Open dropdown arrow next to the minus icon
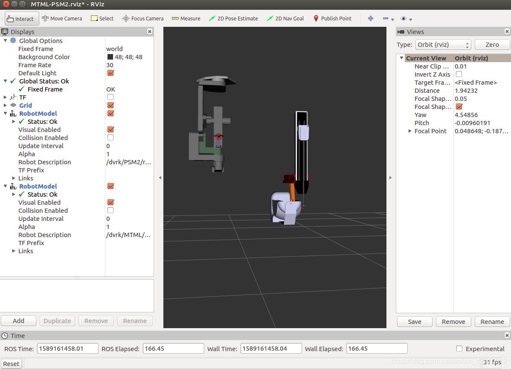The height and width of the screenshot is (369, 511). pyautogui.click(x=393, y=20)
